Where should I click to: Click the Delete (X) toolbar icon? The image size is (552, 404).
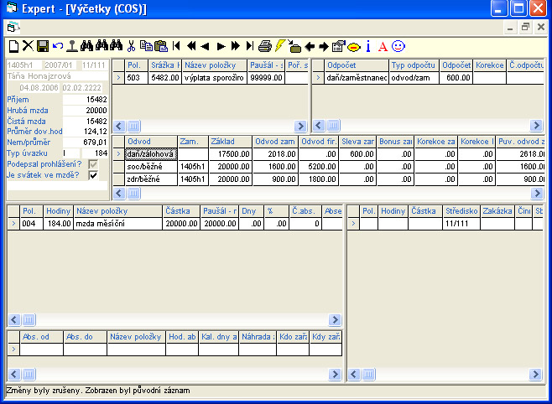coord(27,46)
